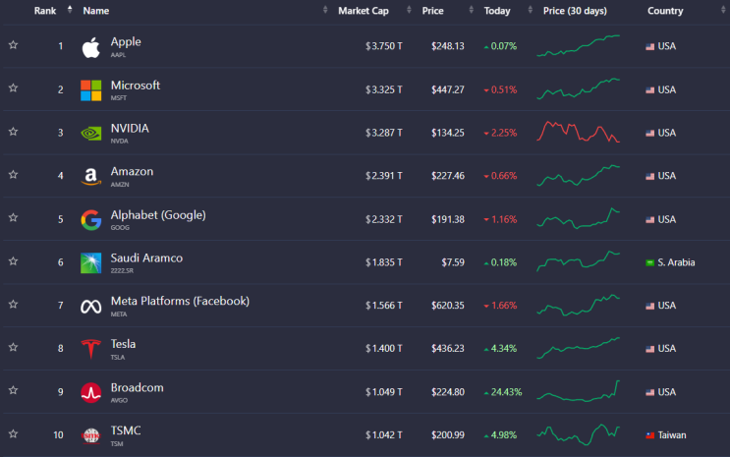Click the Broadcom logo icon

[x=90, y=392]
